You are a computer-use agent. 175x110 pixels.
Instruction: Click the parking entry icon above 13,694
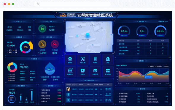pyautogui.click(x=42, y=44)
